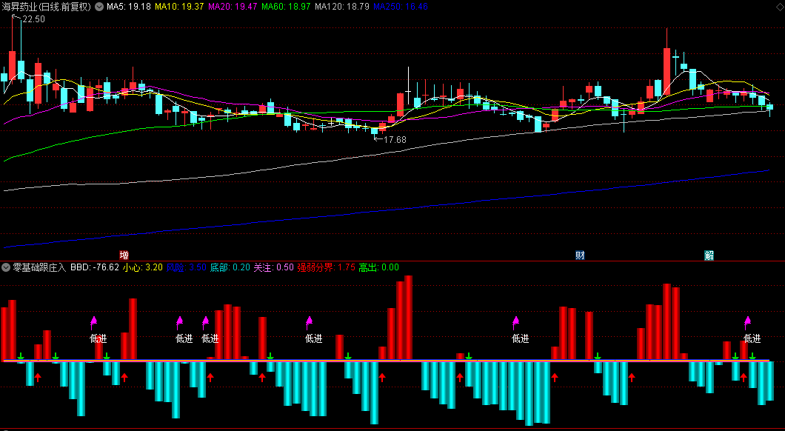Click the MA20: 19.47 label

pos(233,7)
